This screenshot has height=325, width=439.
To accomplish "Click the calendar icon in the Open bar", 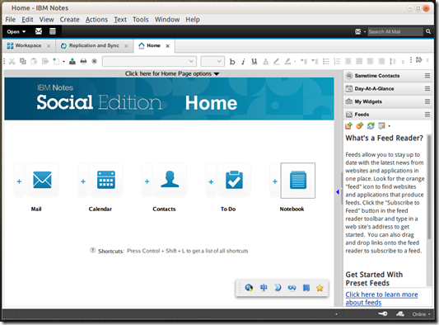I will (x=53, y=31).
